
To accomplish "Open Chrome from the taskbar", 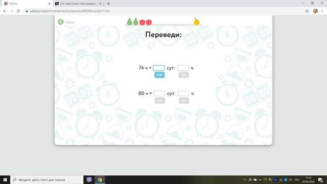I will (100, 179).
